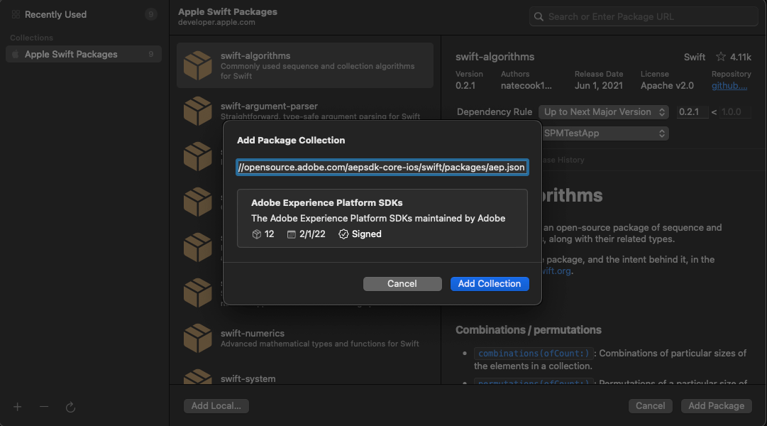Click the Search or Enter Package URL field
Screen dimensions: 767x426
tap(644, 16)
